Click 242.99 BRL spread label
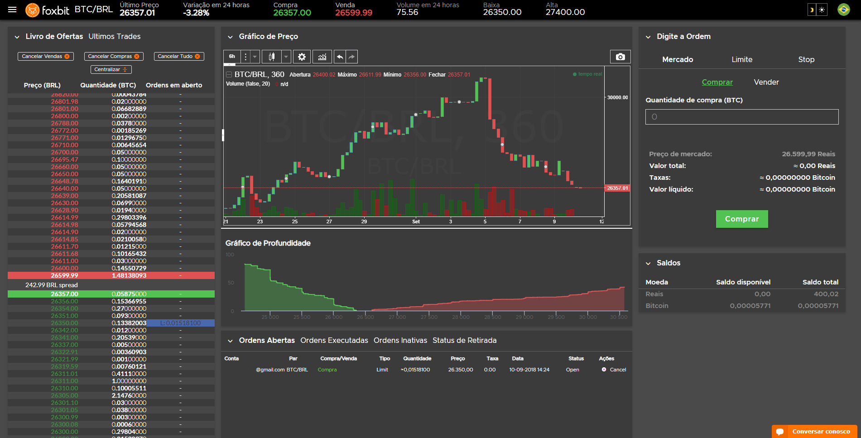Viewport: 861px width, 438px height. [x=52, y=285]
